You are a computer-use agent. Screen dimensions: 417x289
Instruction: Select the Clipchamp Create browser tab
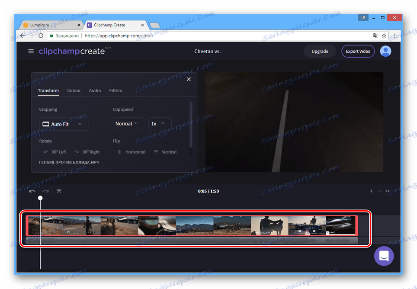115,25
